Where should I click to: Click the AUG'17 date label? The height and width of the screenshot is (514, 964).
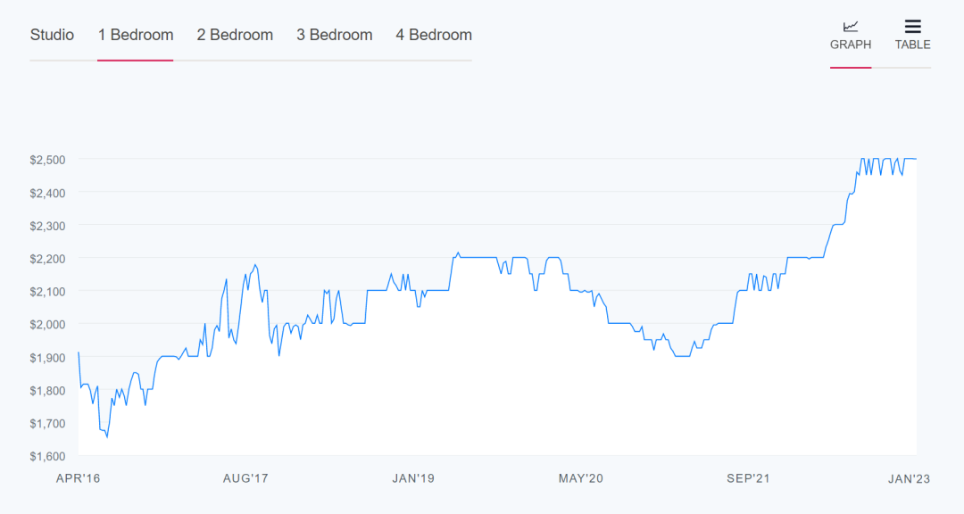tap(245, 479)
